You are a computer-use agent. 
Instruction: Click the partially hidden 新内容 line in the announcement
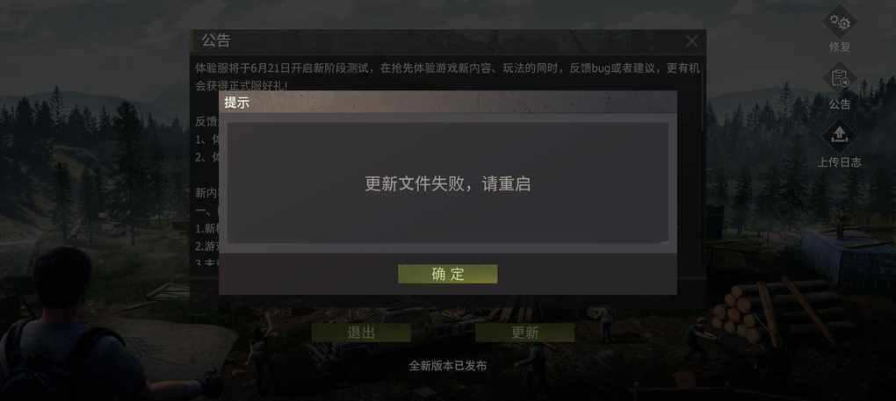[206, 193]
